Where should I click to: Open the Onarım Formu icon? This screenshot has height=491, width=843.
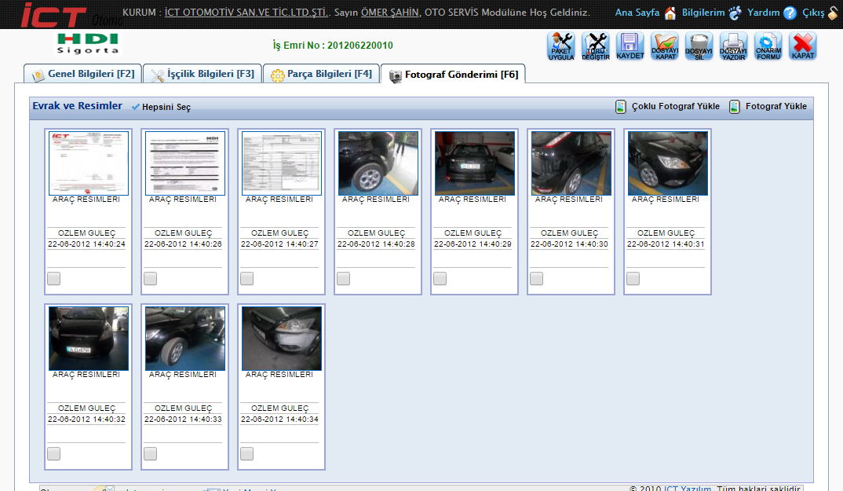coord(768,46)
